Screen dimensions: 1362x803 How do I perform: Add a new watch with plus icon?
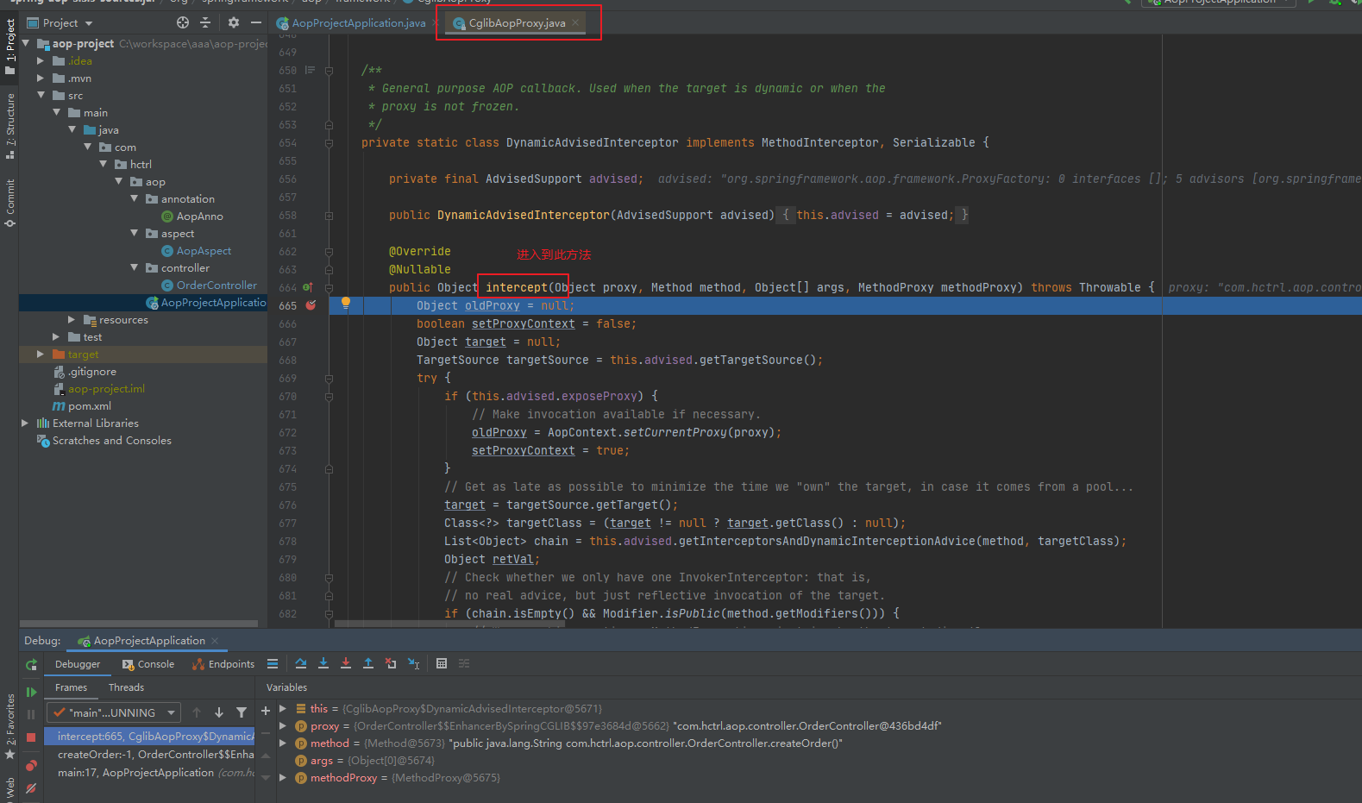266,711
